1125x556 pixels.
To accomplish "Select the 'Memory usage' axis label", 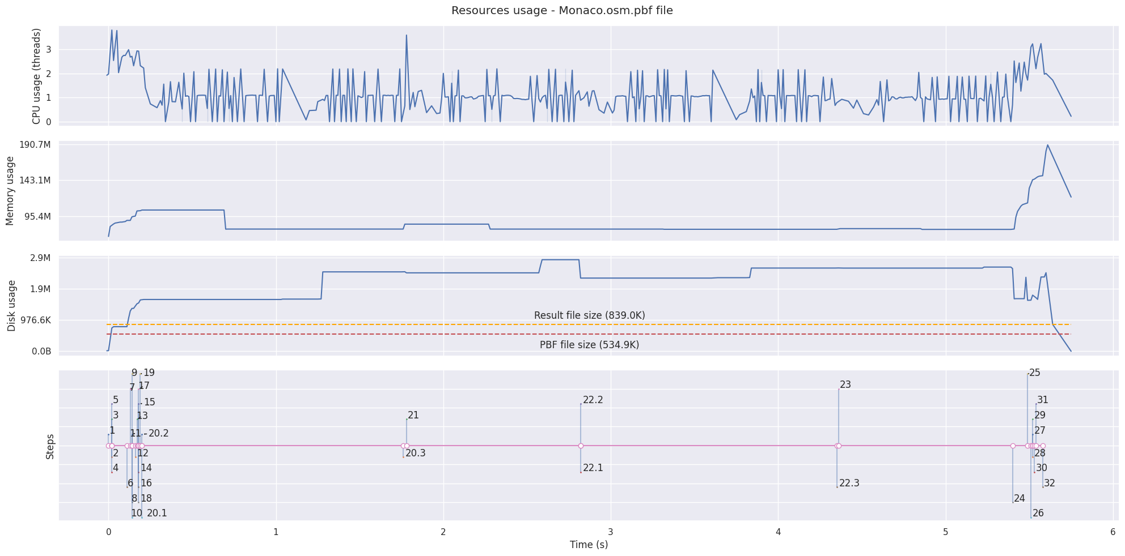I will click(10, 191).
